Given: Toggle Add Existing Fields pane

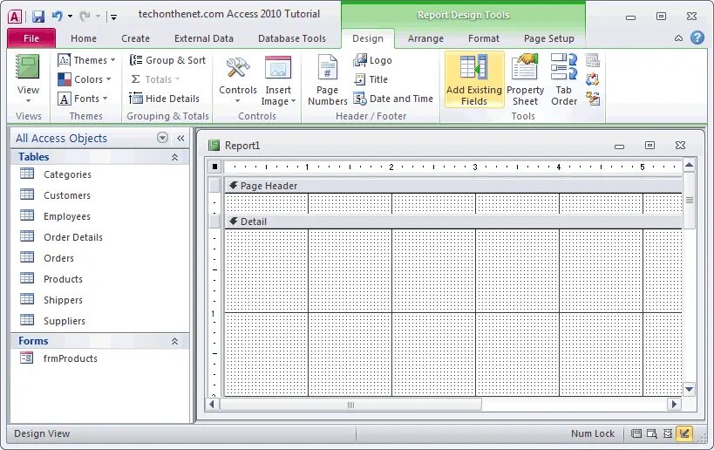Looking at the screenshot, I should click(x=474, y=79).
